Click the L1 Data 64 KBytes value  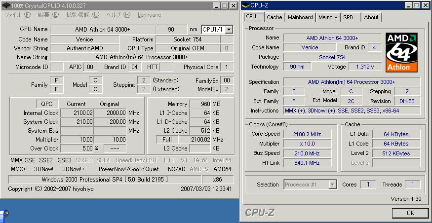point(396,134)
